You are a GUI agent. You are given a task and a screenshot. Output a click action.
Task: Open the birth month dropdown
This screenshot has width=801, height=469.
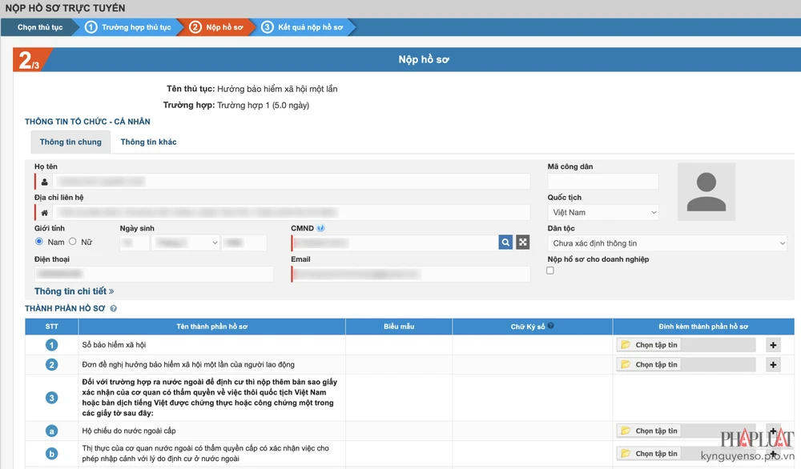coord(186,243)
